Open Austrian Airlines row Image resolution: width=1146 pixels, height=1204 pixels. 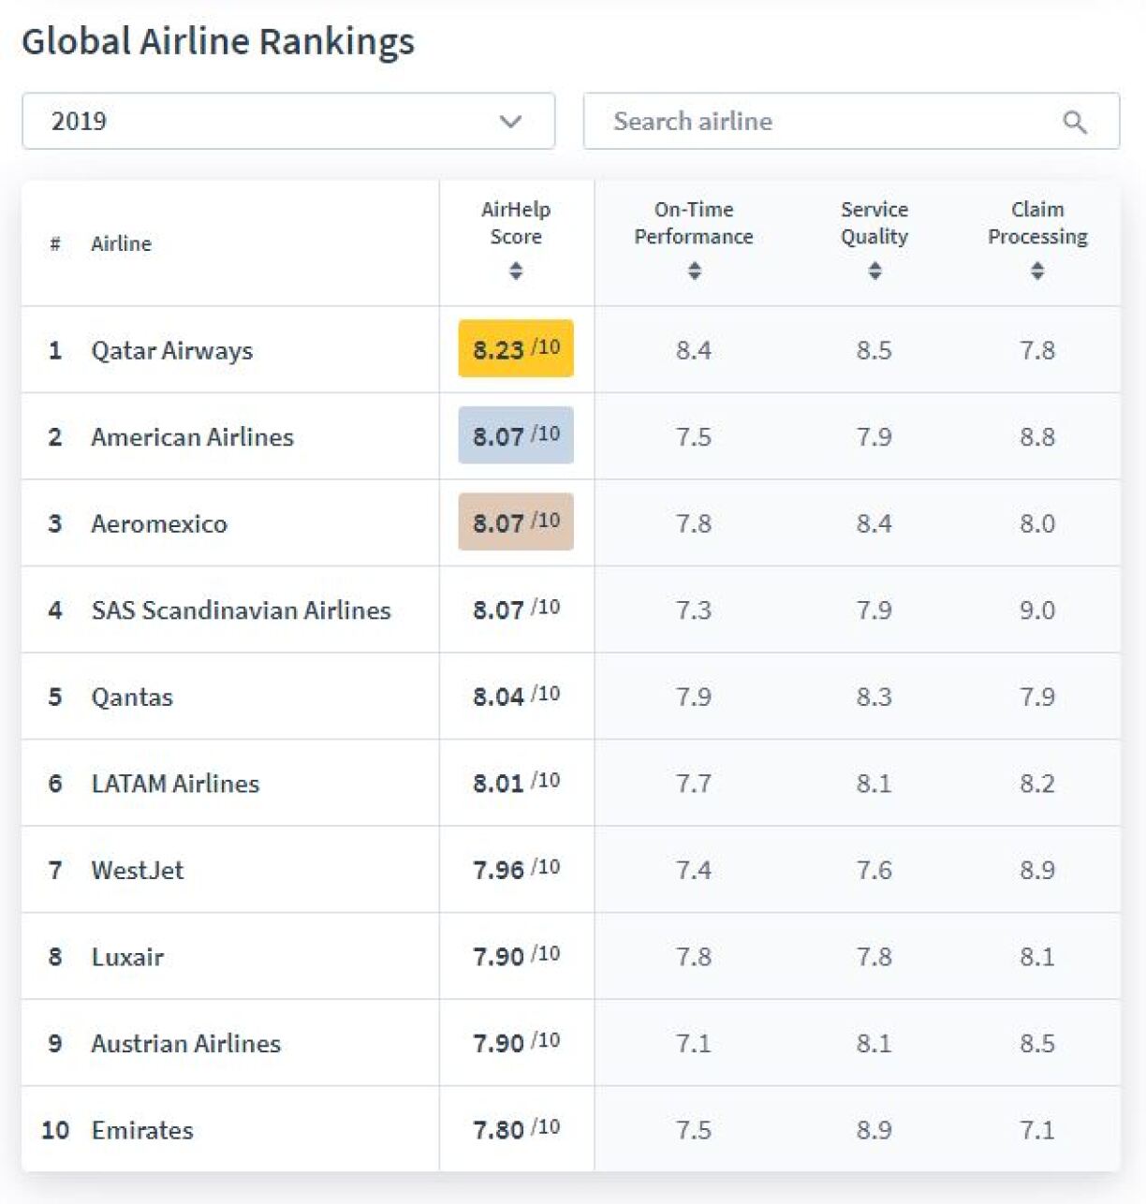185,1044
